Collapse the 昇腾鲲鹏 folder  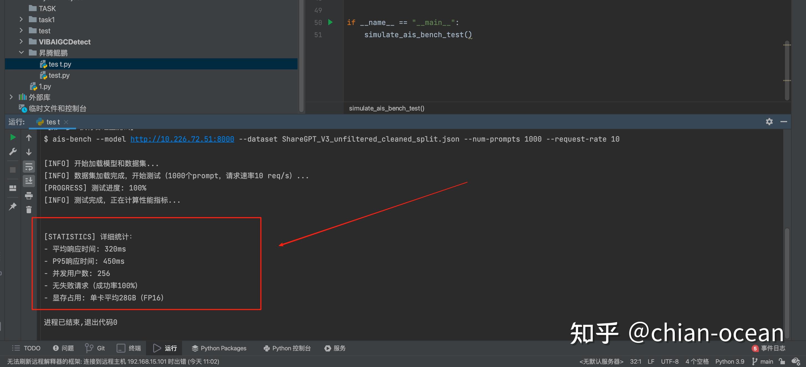click(21, 52)
